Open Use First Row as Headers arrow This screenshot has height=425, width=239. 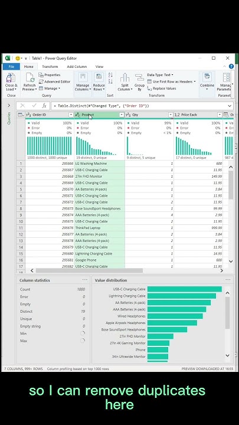click(195, 81)
